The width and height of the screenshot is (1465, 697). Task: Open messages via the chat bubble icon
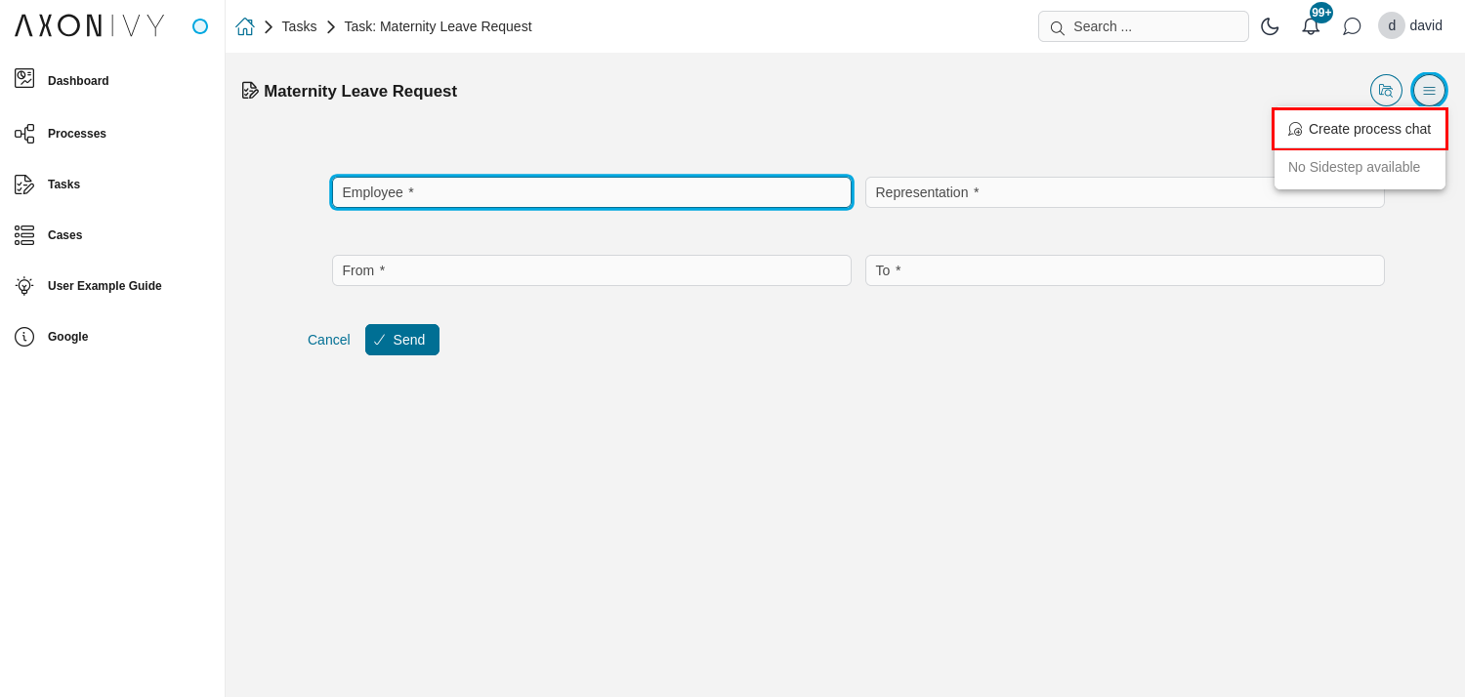[1352, 26]
